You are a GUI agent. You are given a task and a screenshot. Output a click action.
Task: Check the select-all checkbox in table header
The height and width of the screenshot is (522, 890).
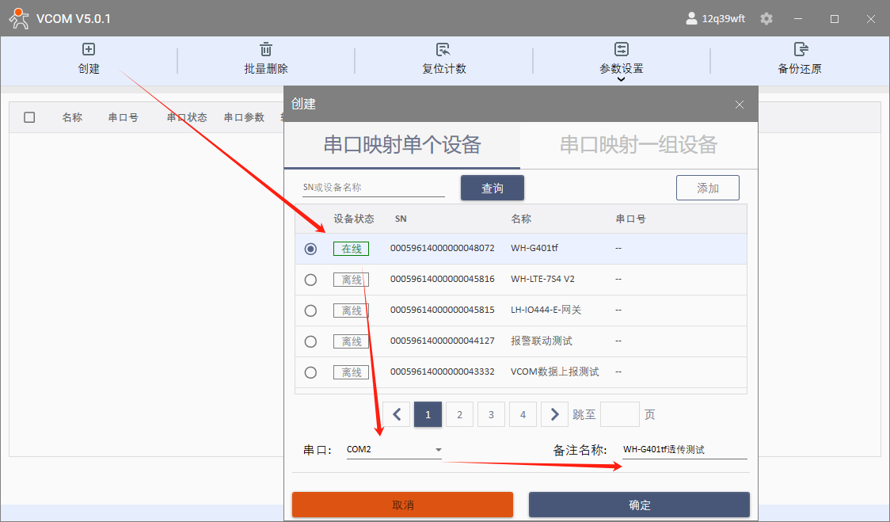[x=29, y=117]
